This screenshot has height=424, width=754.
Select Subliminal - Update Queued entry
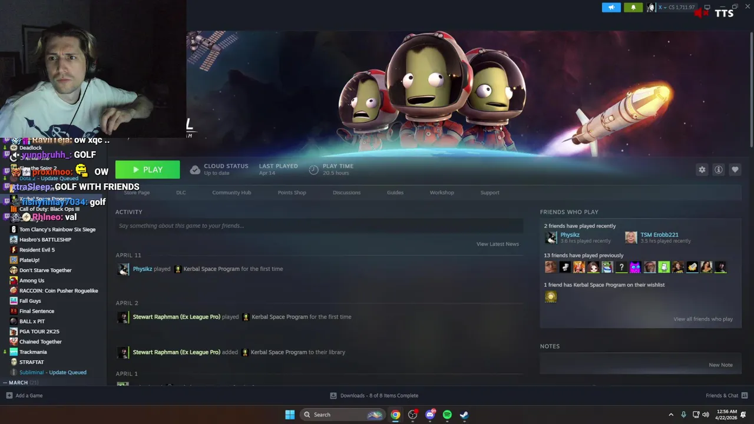[52, 372]
